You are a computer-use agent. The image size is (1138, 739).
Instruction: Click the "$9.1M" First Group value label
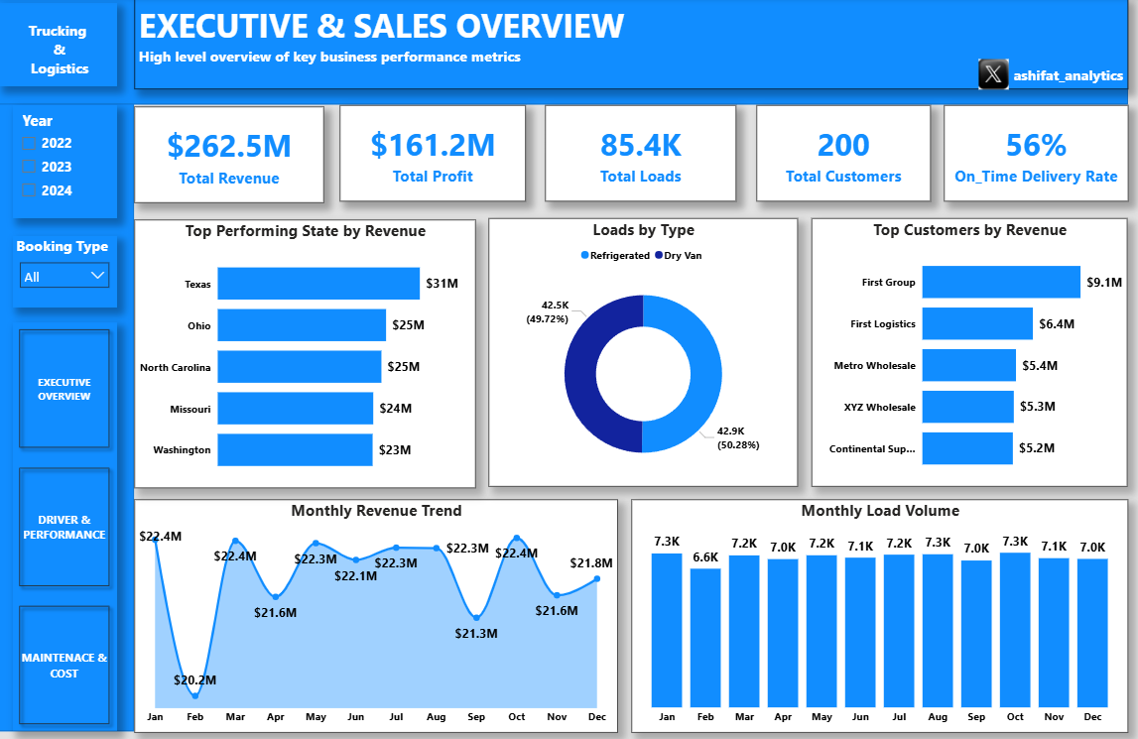click(x=1104, y=282)
